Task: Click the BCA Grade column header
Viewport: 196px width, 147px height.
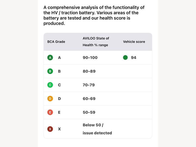Action: (56, 42)
